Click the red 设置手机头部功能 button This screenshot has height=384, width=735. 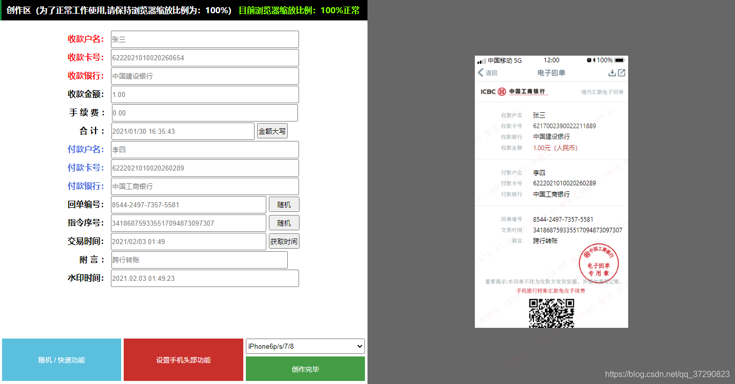click(x=183, y=360)
